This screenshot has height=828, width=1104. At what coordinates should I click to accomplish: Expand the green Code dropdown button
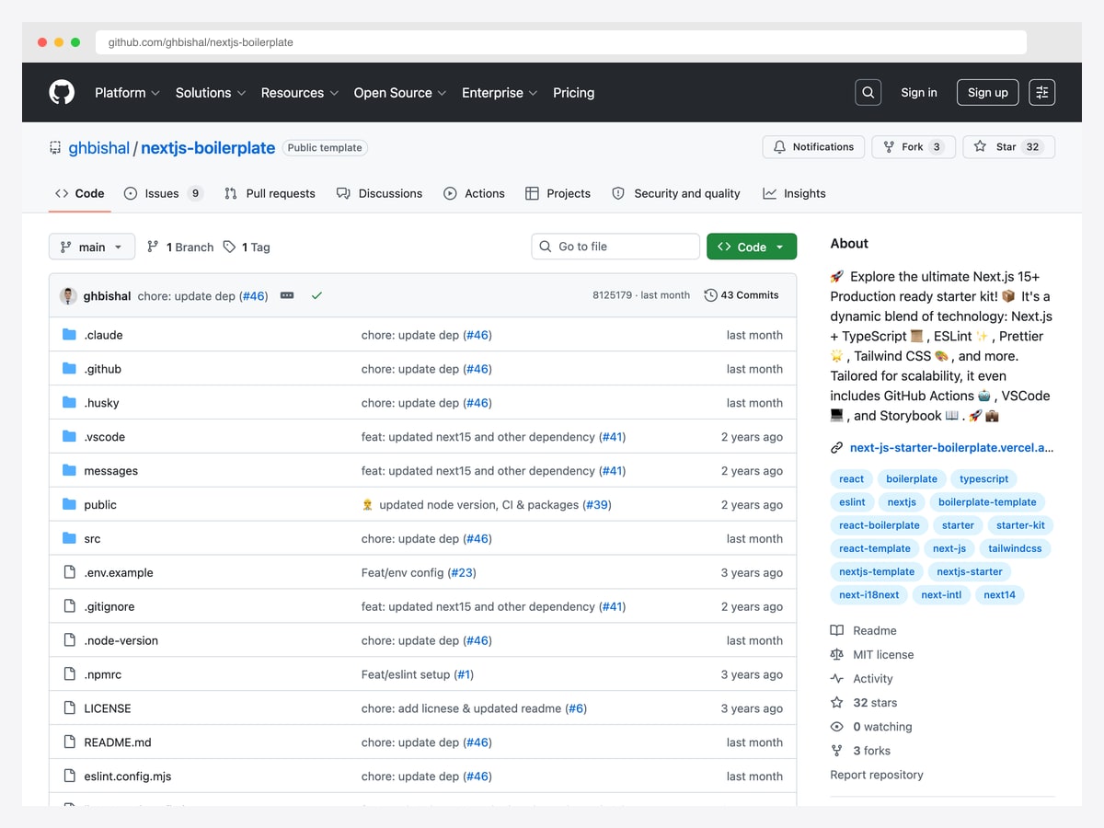pos(752,247)
